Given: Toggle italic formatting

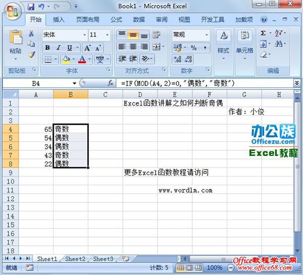Looking at the screenshot, I should point(59,48).
